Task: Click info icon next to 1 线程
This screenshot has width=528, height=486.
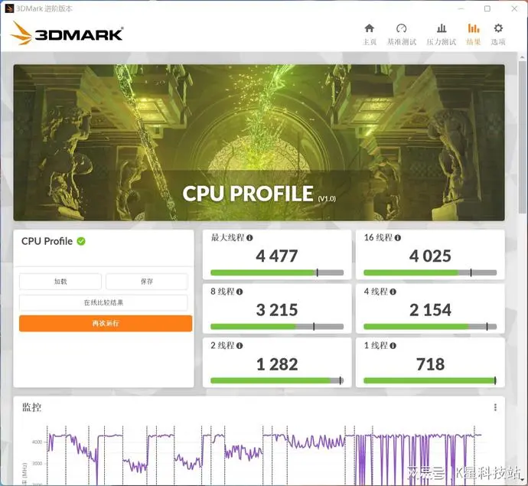Action: point(393,346)
